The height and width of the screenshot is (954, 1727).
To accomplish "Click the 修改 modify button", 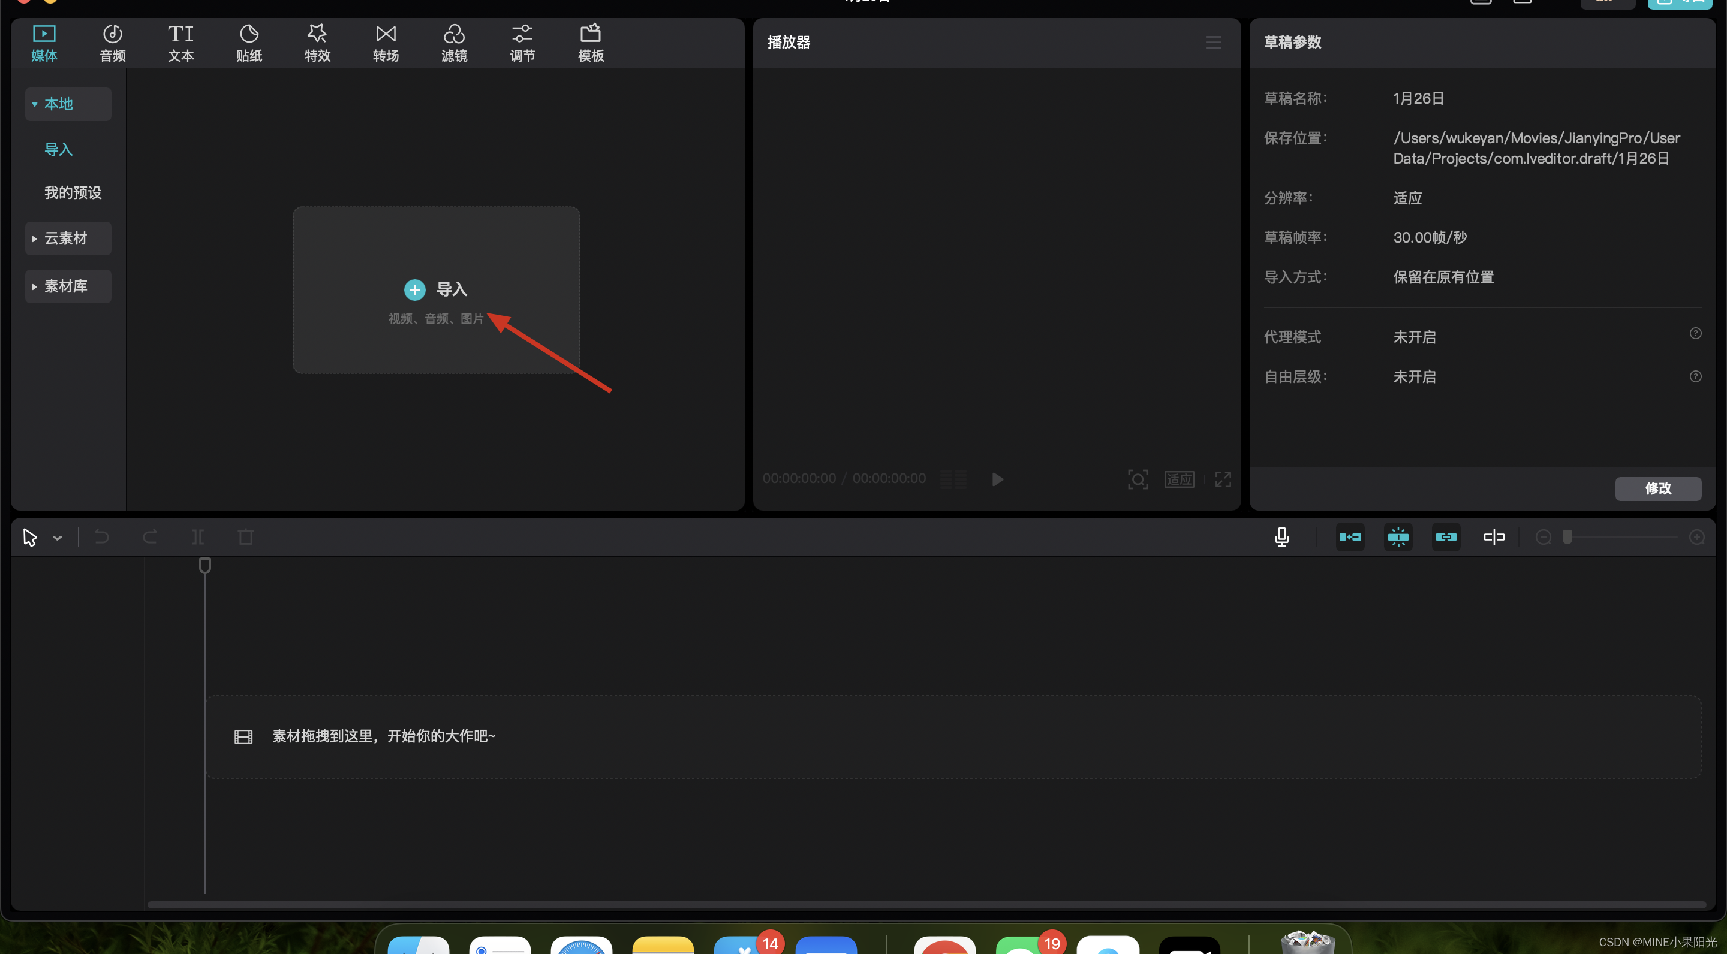I will [1657, 488].
